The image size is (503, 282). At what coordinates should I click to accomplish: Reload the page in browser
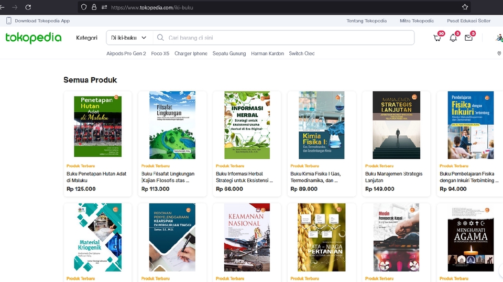click(28, 7)
